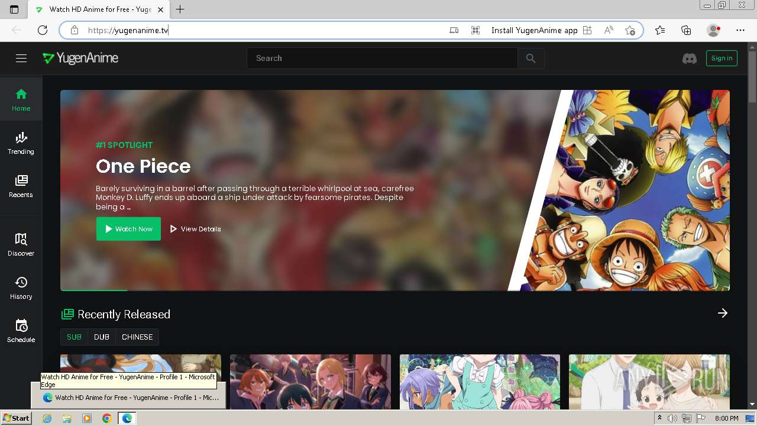Open Internet Explorer from taskbar
Viewport: 757px width, 426px height.
47,418
